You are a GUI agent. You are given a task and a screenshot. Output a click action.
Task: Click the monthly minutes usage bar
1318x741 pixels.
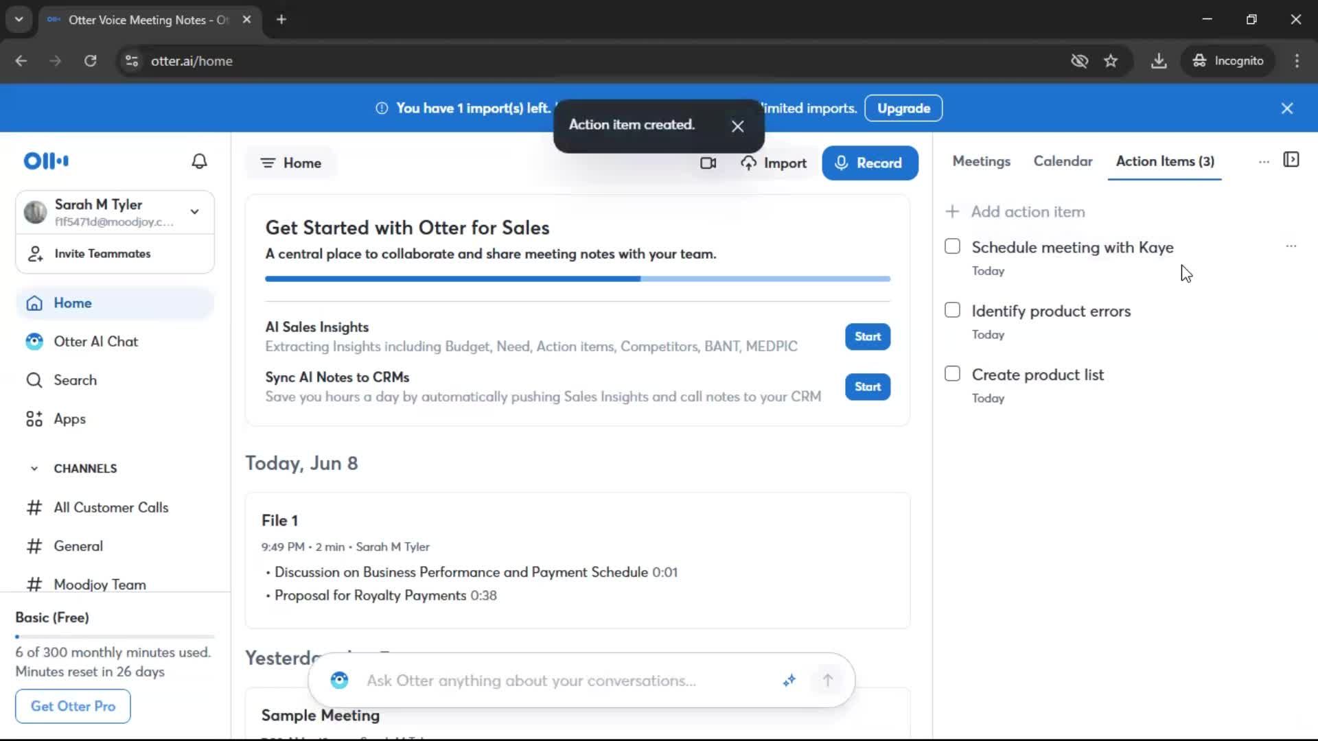tap(115, 637)
